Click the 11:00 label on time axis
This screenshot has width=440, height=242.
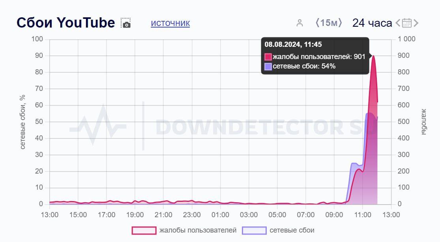coord(363,215)
